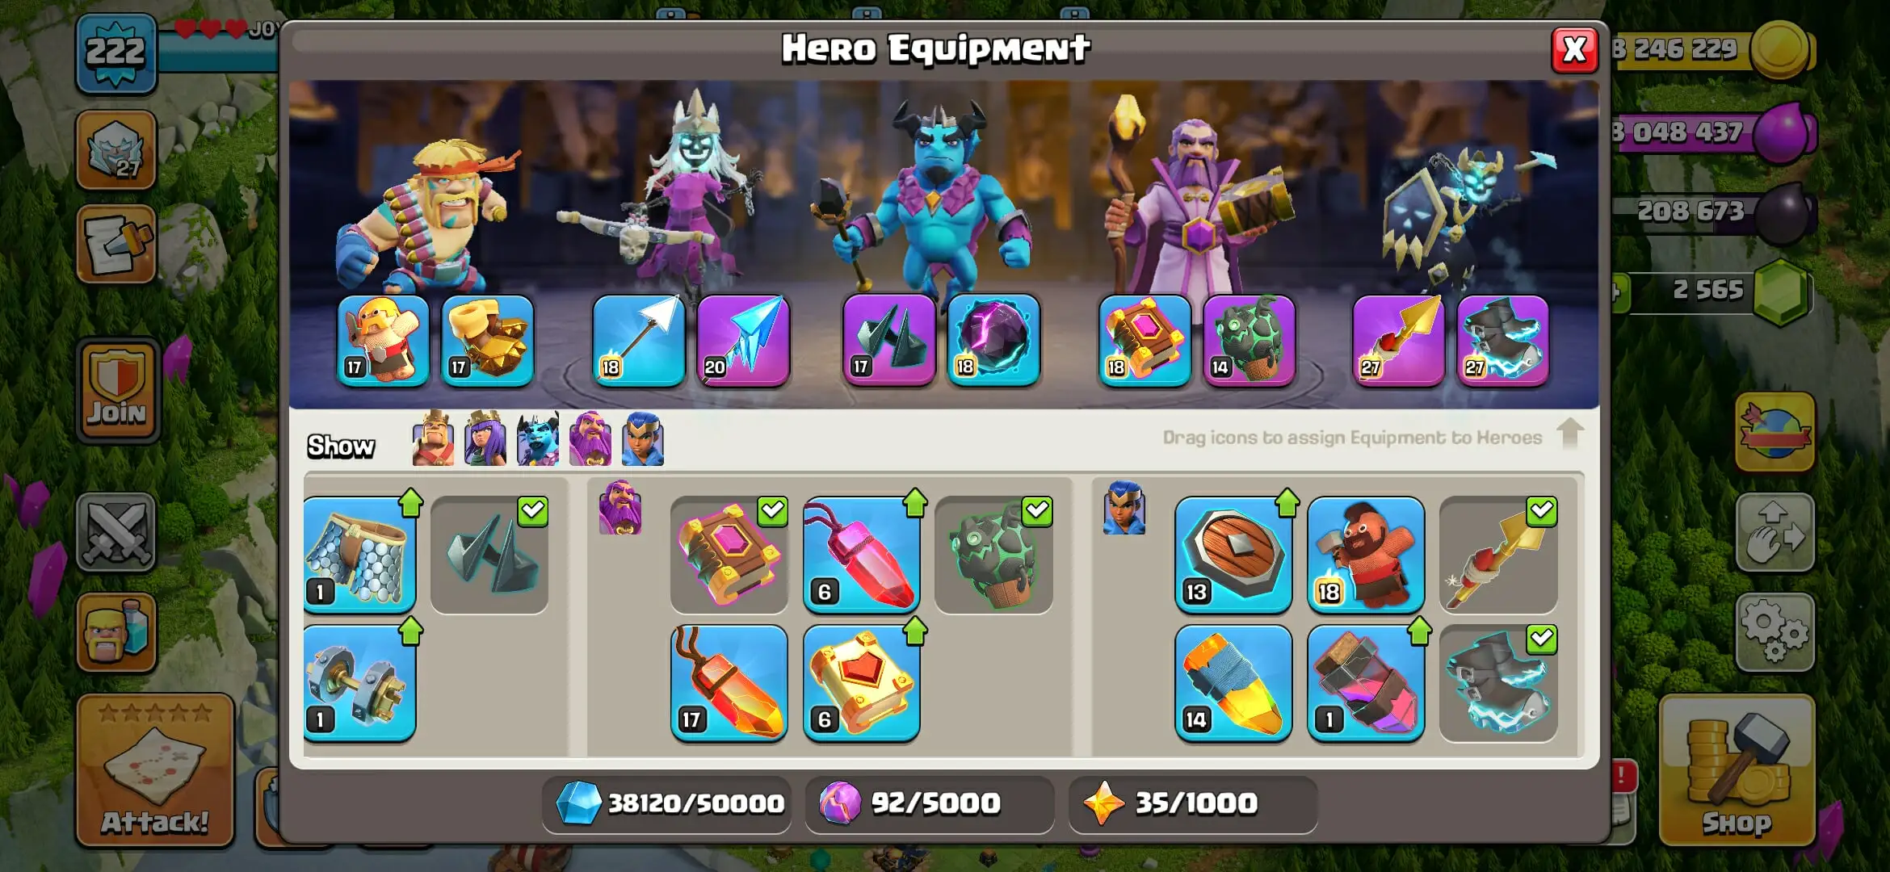Show only Royal Champion equipment
The width and height of the screenshot is (1890, 872).
tap(643, 439)
